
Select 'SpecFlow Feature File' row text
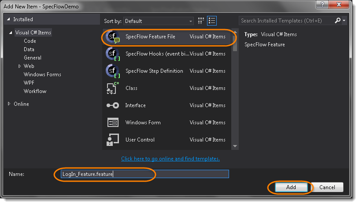pos(150,37)
